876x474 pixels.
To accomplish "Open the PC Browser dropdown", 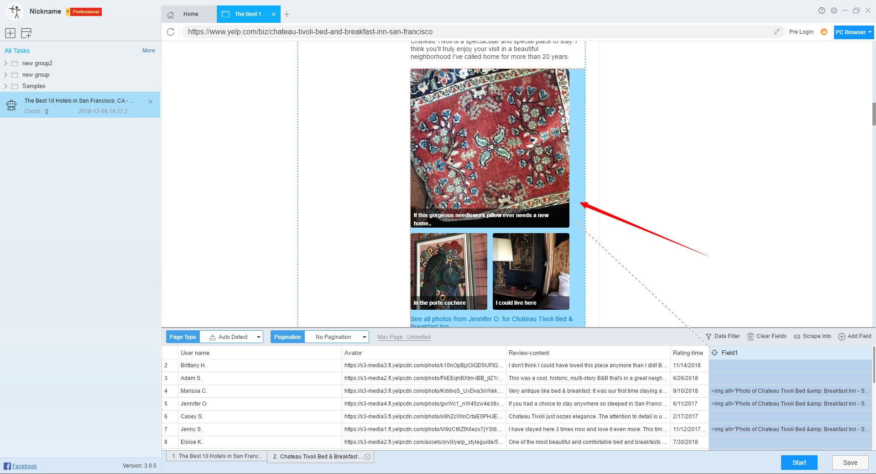I will click(x=854, y=32).
